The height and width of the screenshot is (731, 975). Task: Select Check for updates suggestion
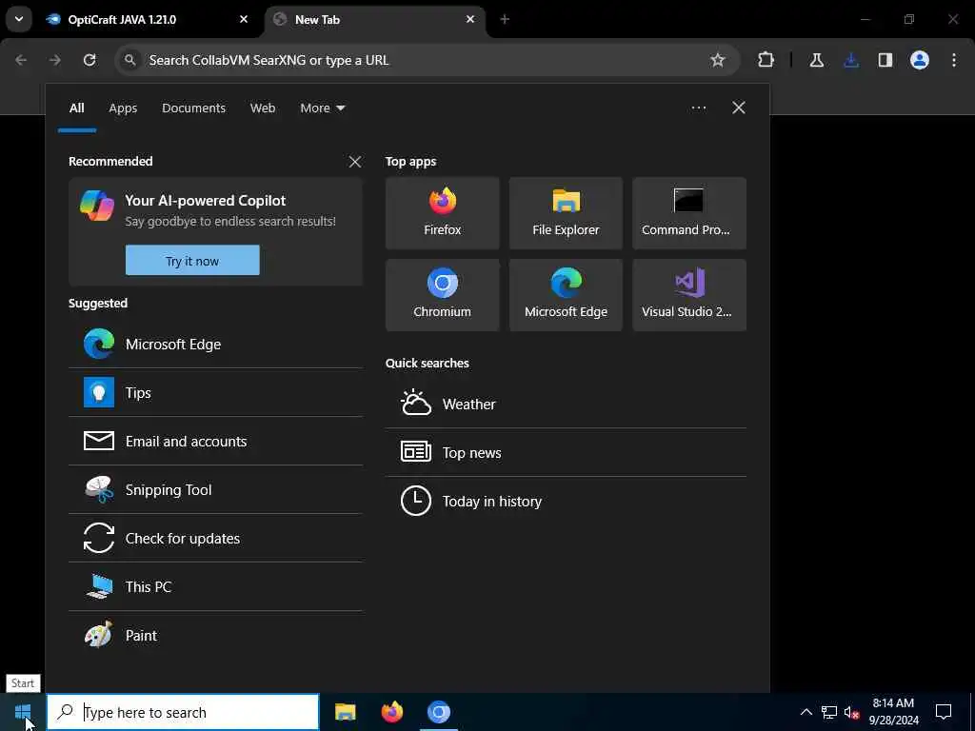coord(215,538)
